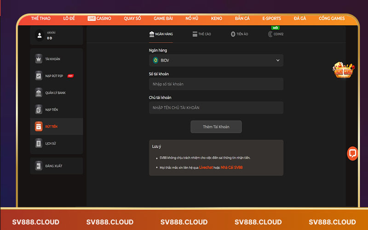The image size is (368, 230).
Task: Switch to the Tiền Ảo tab
Action: coord(239,34)
